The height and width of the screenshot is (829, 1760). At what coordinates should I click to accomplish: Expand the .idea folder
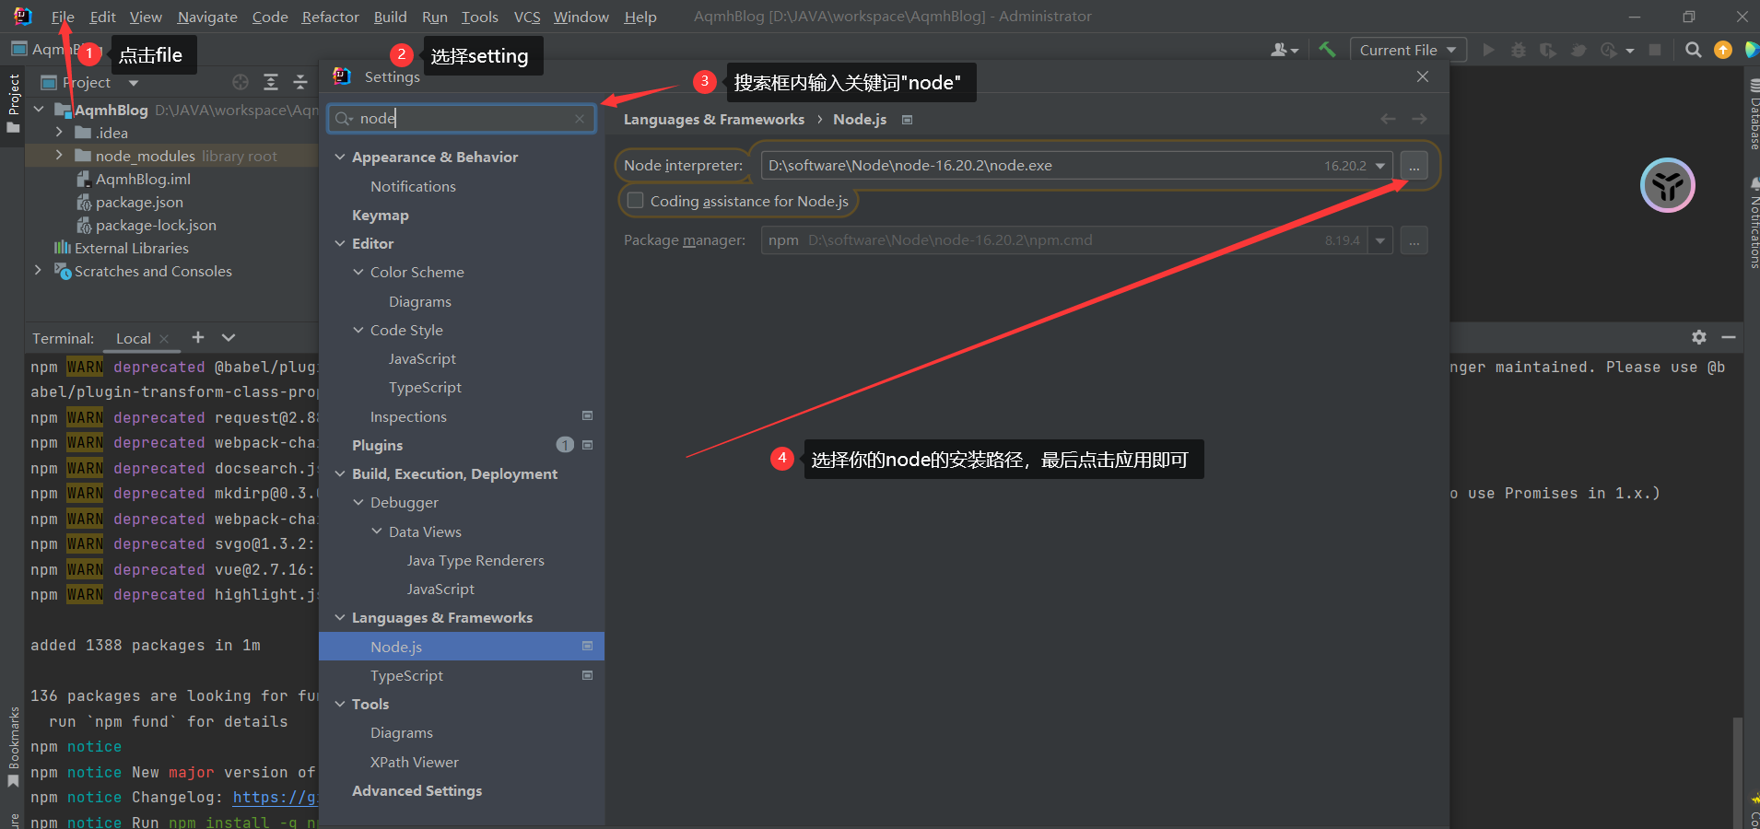[59, 133]
